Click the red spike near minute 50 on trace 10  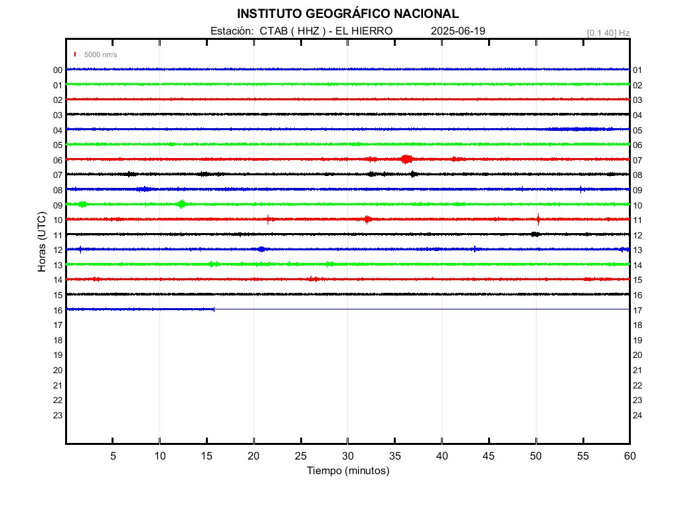click(x=538, y=219)
